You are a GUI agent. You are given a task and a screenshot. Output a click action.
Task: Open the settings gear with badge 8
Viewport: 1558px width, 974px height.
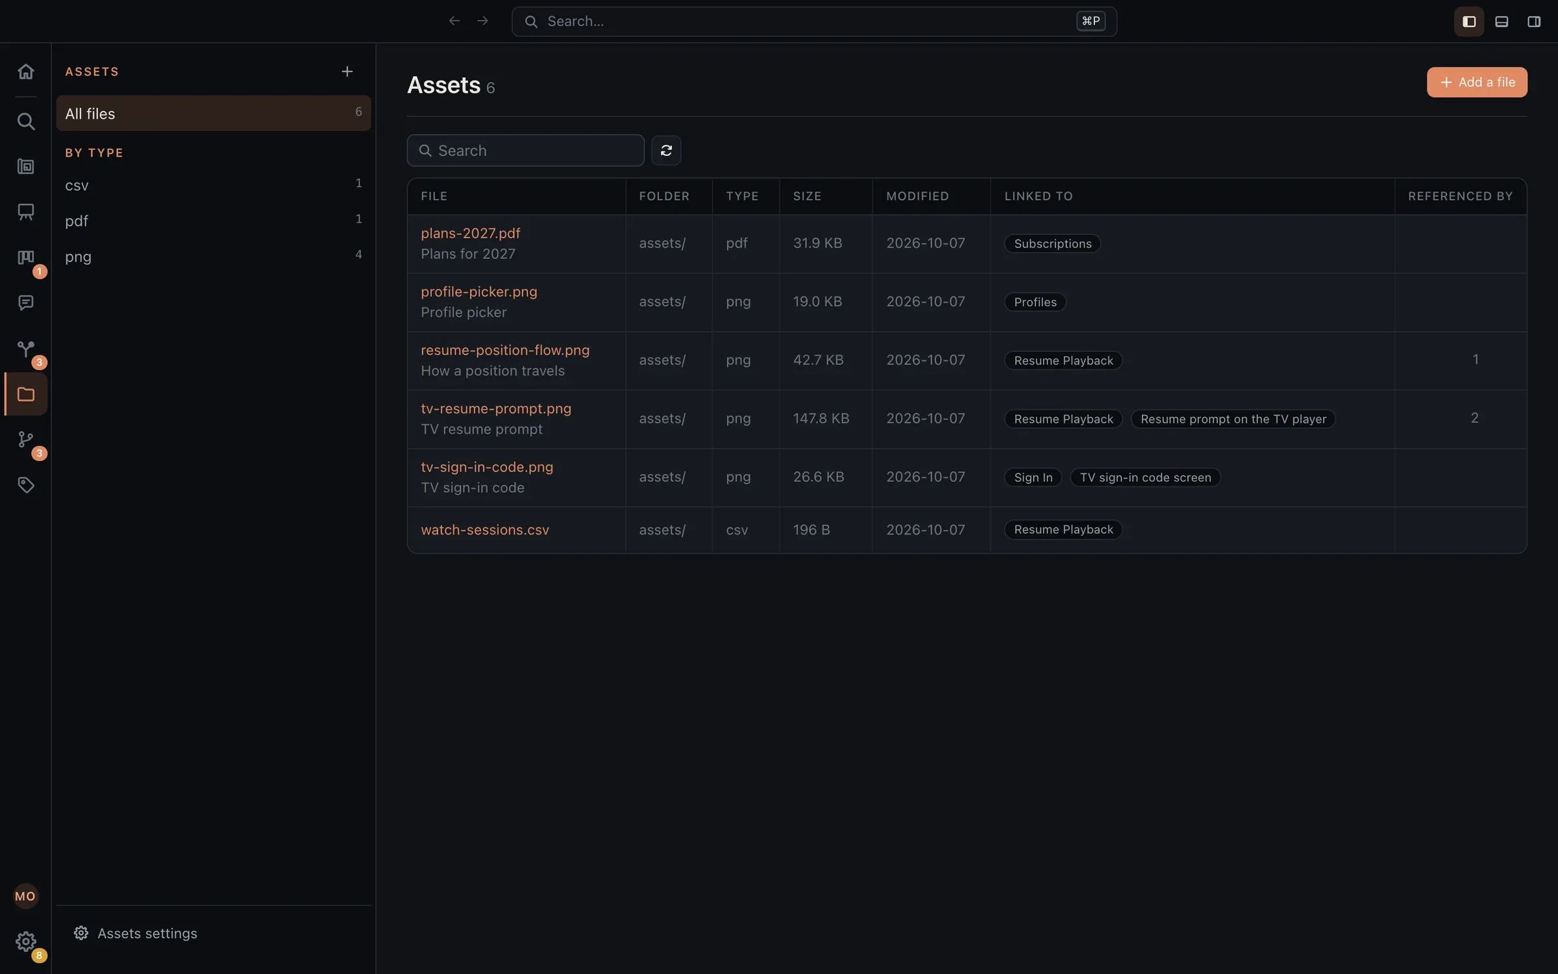[26, 942]
